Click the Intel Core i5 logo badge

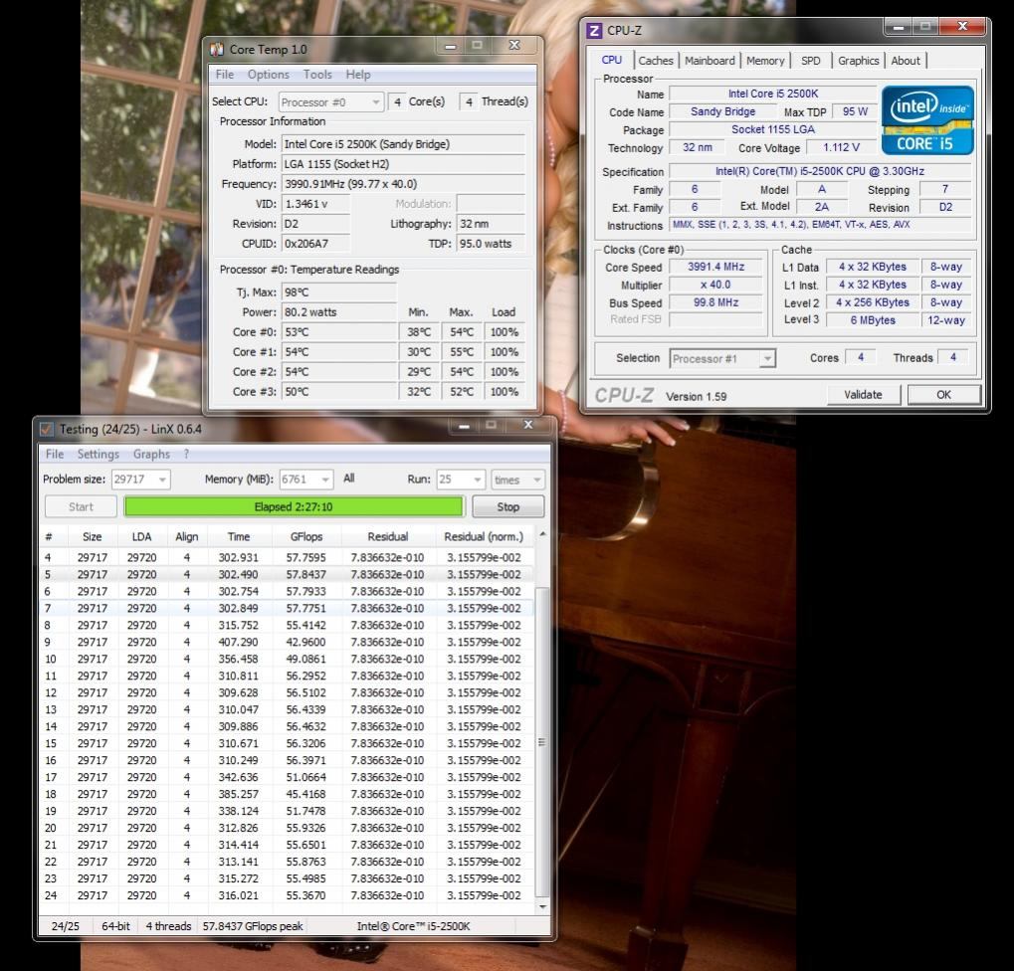click(x=927, y=120)
